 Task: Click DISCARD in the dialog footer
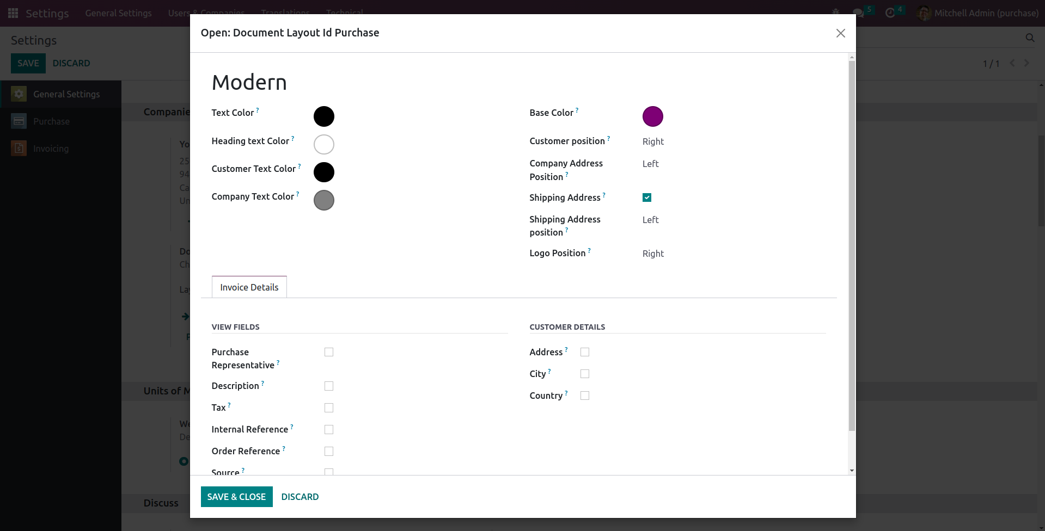[300, 497]
